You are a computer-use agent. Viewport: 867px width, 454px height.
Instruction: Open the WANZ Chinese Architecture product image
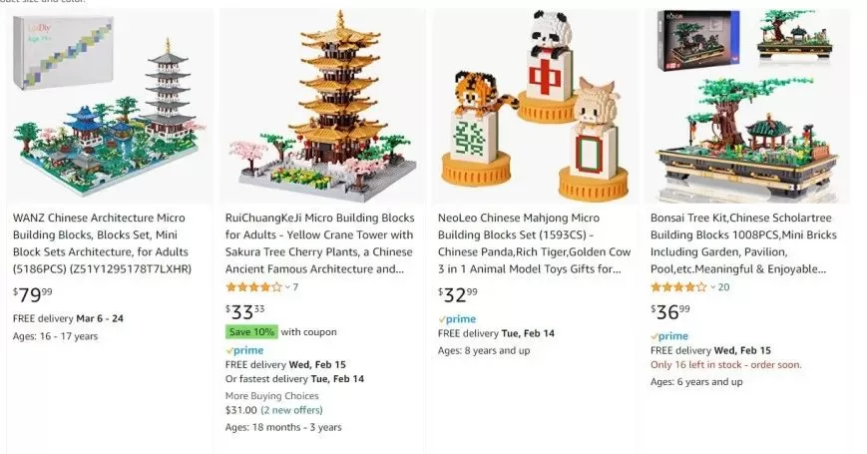click(110, 106)
